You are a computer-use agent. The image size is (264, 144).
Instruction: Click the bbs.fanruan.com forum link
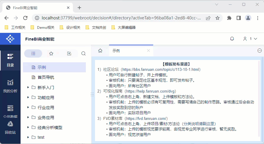pyautogui.click(x=161, y=69)
